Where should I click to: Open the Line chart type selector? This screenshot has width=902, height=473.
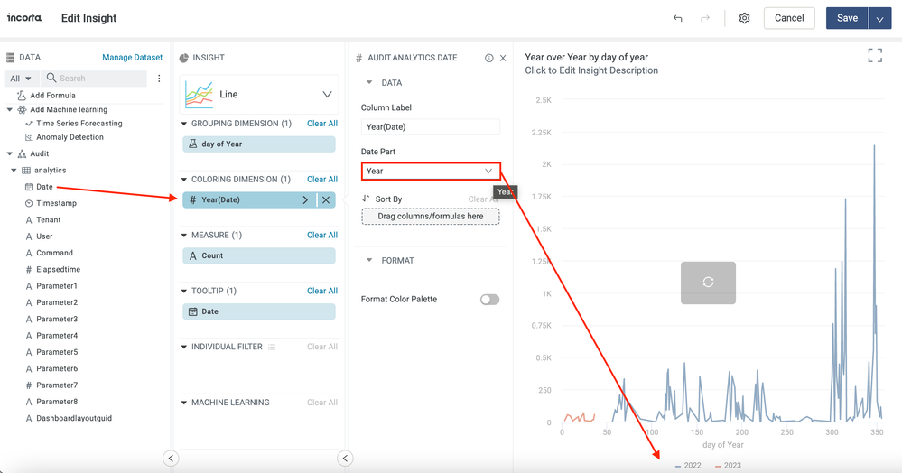pos(259,94)
